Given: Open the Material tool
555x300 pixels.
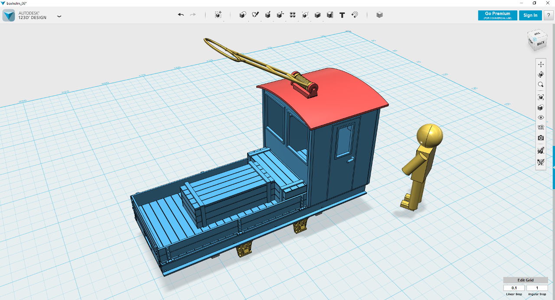Looking at the screenshot, I should tap(379, 15).
